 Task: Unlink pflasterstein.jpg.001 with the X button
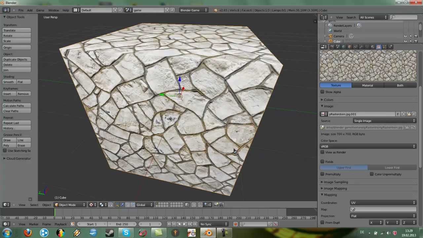[x=414, y=114]
